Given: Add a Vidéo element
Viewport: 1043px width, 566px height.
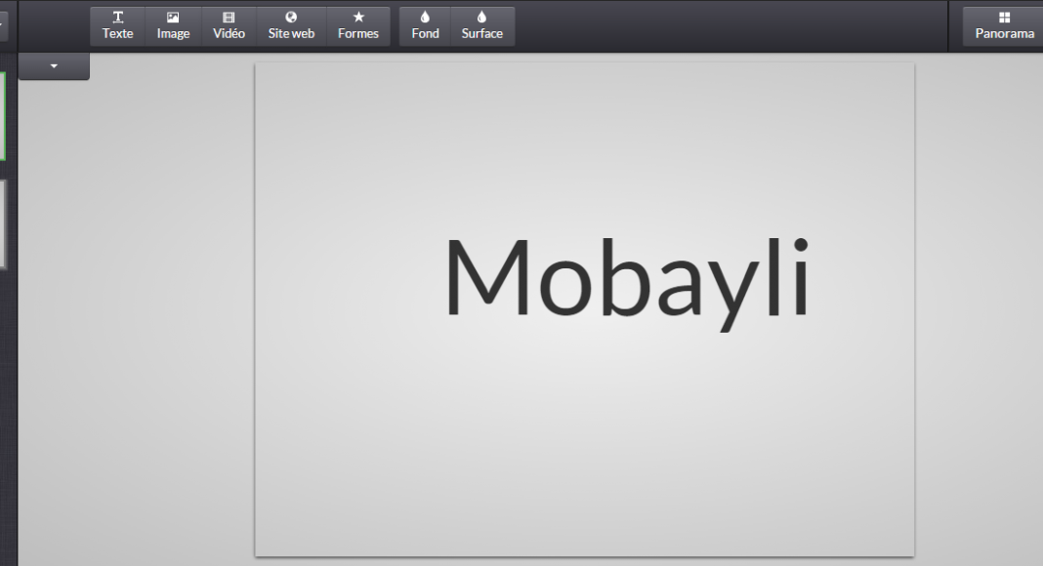Looking at the screenshot, I should [229, 26].
